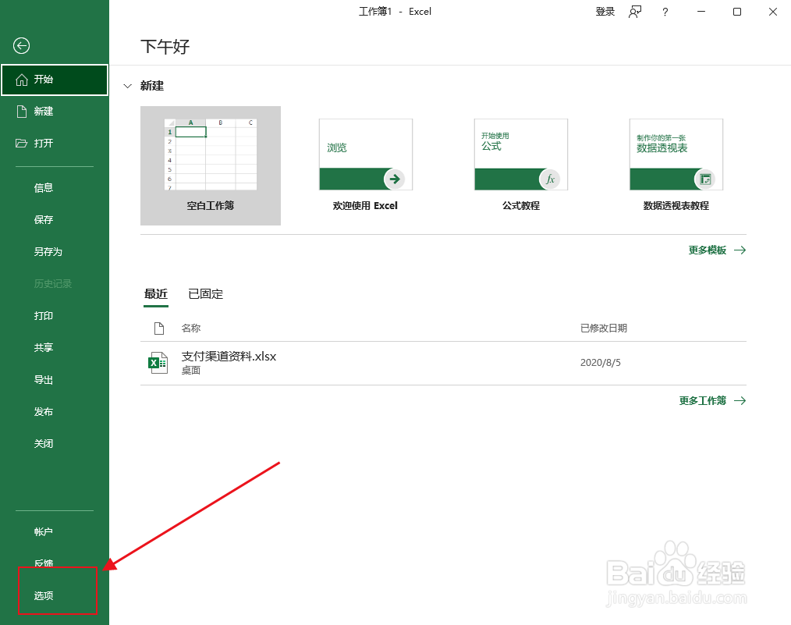Maximize the Excel window
The image size is (791, 625).
point(737,12)
